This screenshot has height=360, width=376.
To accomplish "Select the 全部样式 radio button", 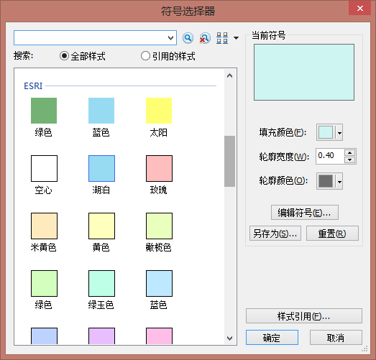I will 64,56.
